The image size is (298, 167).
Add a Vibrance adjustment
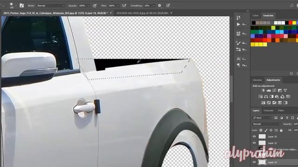pos(285,90)
